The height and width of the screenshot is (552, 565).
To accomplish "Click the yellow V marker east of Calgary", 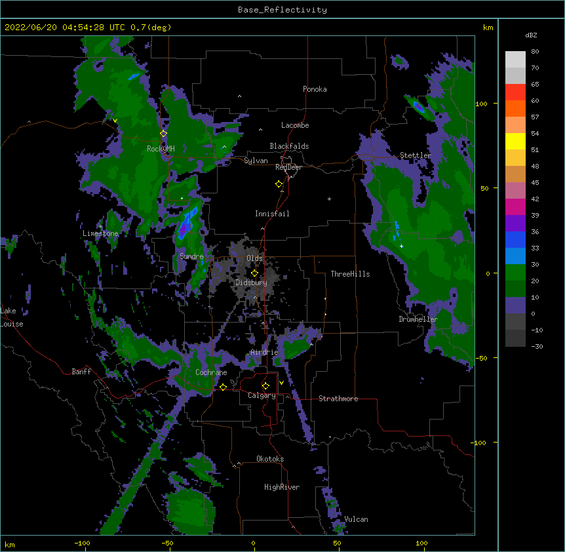I will click(281, 383).
